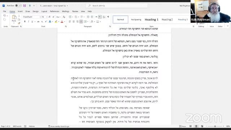Switch to the Layout tab

click(44, 11)
